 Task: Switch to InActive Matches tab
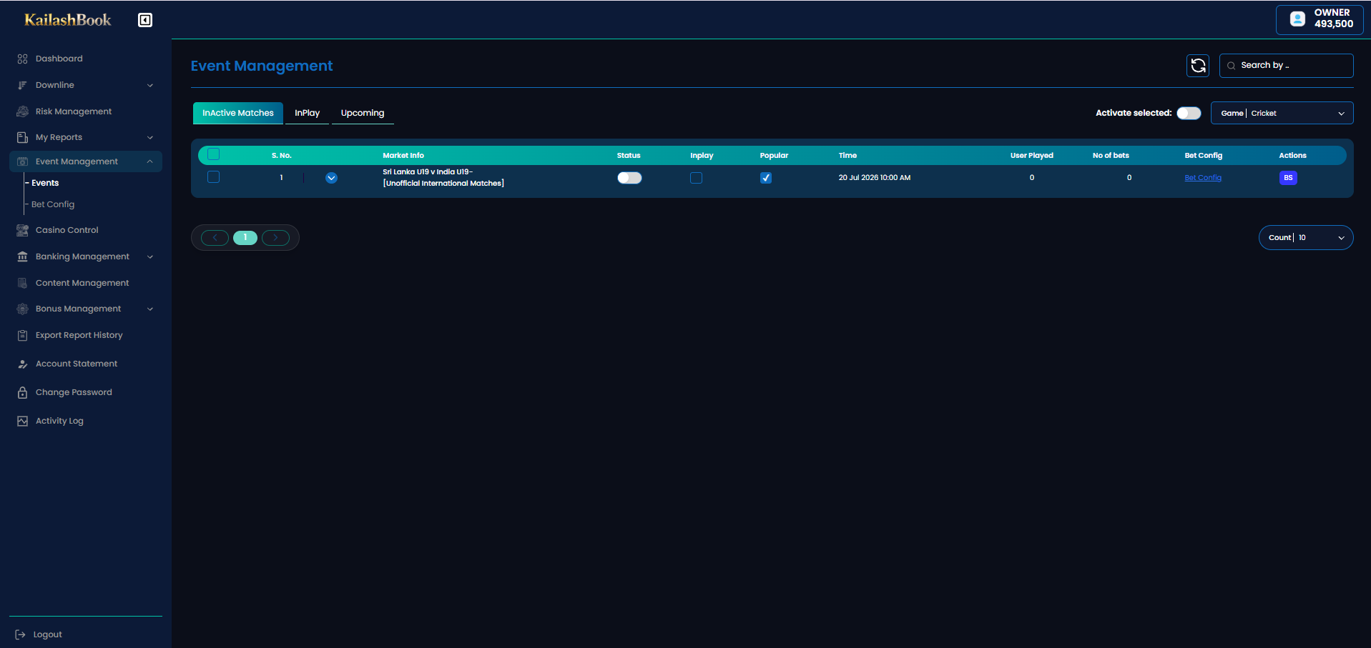click(238, 113)
